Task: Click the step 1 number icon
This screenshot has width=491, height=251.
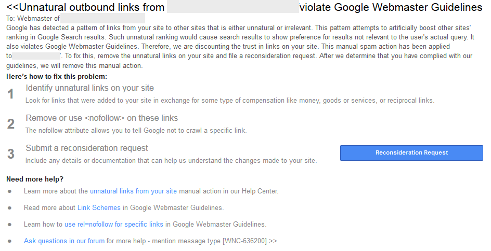Action: coord(11,94)
